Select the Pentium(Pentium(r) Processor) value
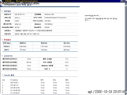Image resolution: width=127 pixels, height=95 pixels. point(55,18)
